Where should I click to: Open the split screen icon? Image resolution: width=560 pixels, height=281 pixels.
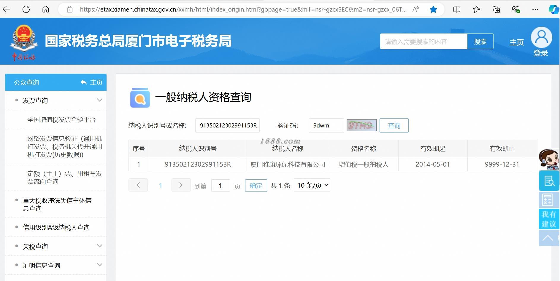457,9
